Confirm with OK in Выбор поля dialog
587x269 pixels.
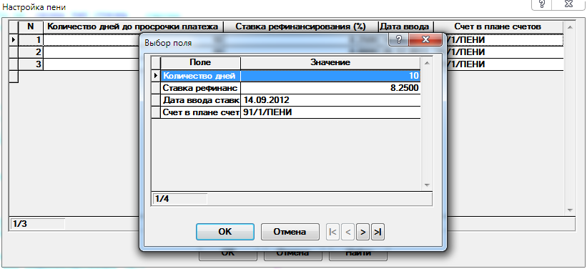225,232
